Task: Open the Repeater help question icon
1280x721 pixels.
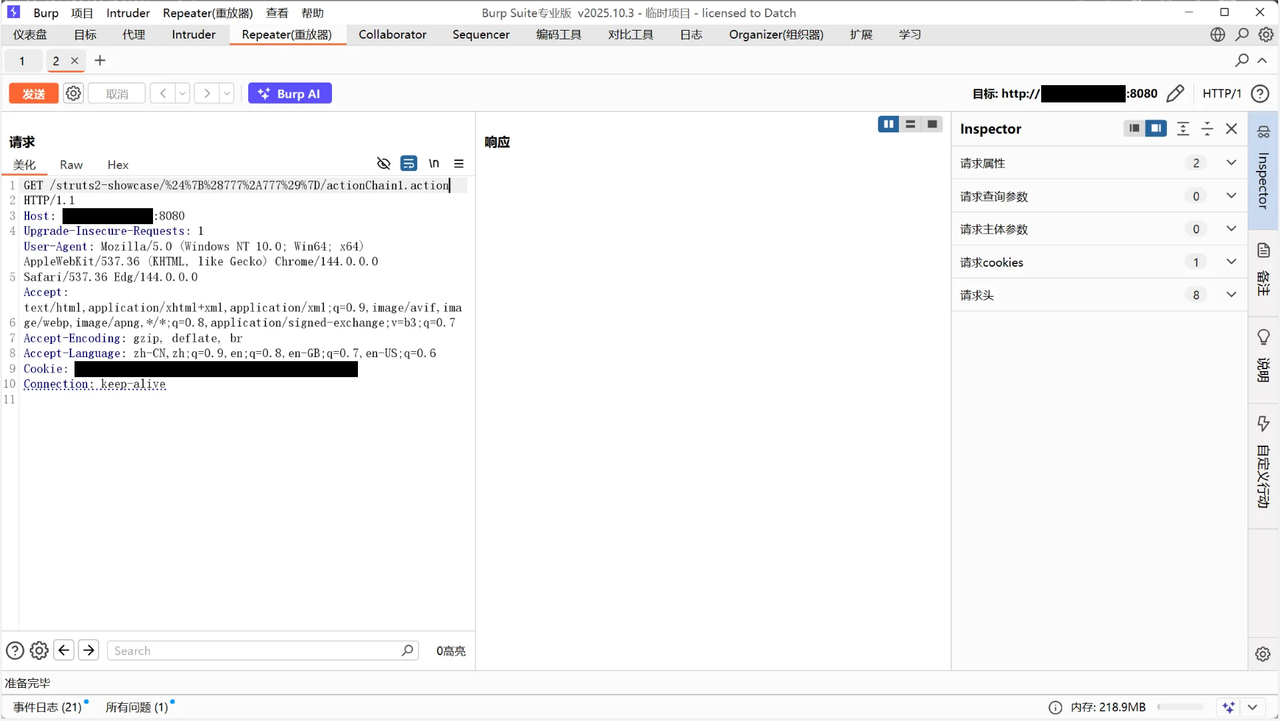Action: coord(1260,94)
